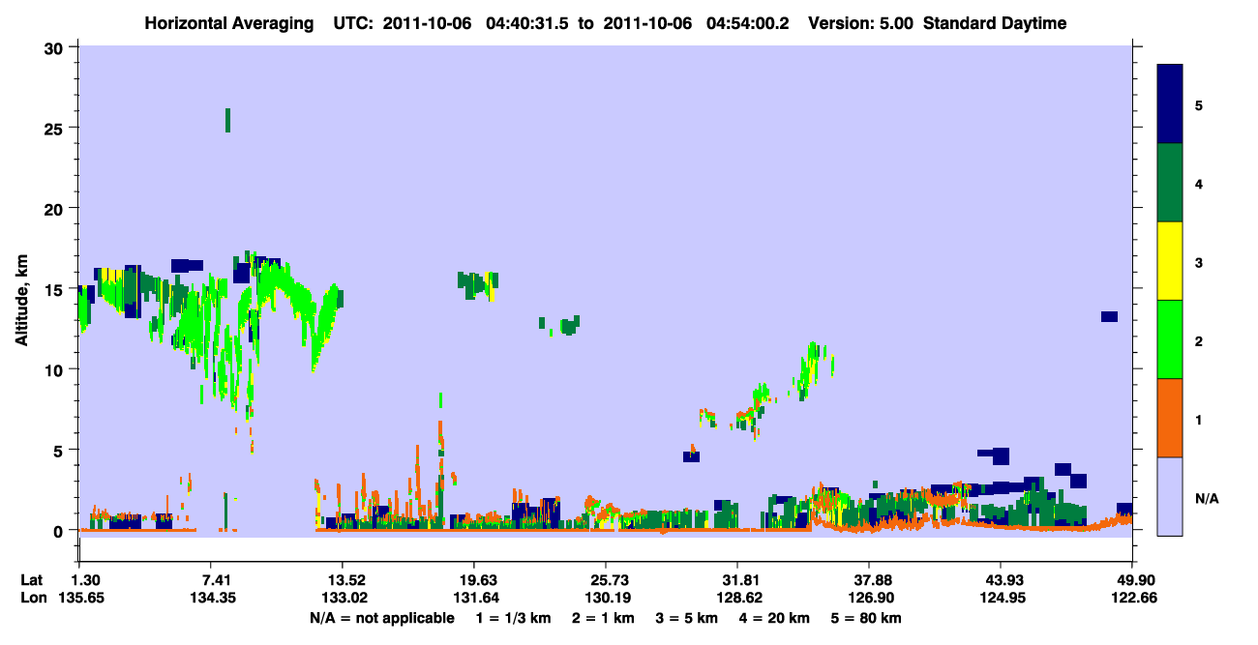
Task: Click the bright green level 2 colorbar segment
Action: [x=1171, y=339]
